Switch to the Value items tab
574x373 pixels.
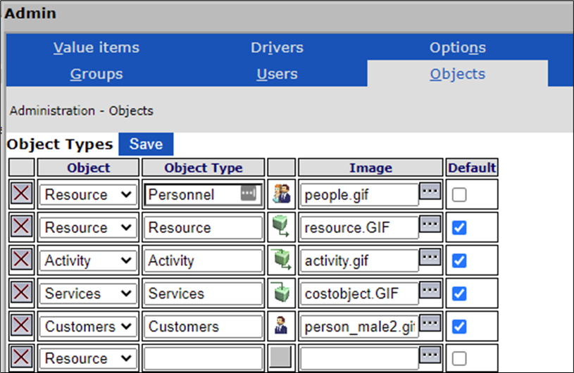(x=96, y=48)
